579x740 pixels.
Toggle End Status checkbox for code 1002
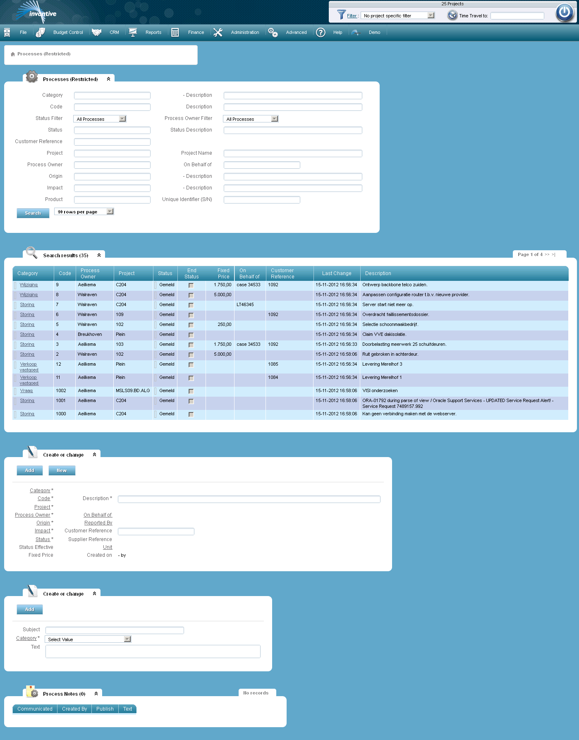[x=191, y=391]
